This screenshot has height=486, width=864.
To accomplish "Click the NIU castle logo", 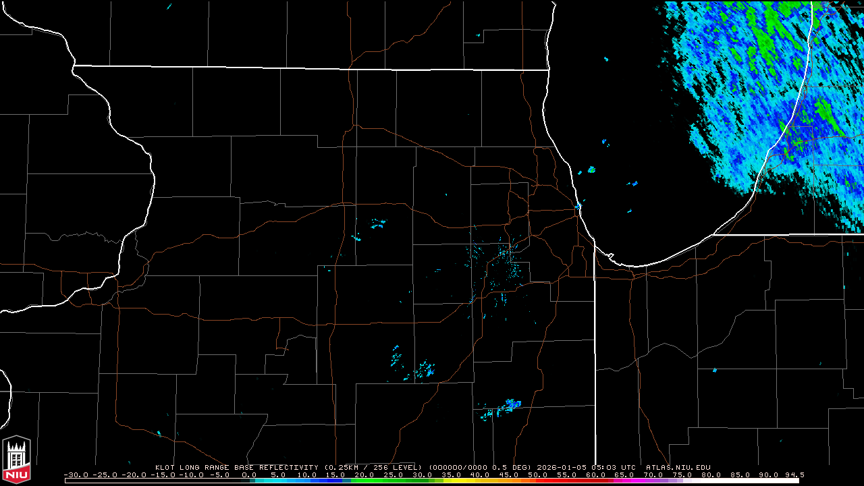I will click(16, 459).
